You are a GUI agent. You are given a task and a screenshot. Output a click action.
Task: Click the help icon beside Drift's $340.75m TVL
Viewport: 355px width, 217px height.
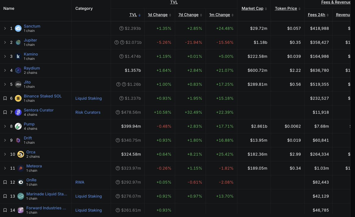pyautogui.click(x=118, y=140)
